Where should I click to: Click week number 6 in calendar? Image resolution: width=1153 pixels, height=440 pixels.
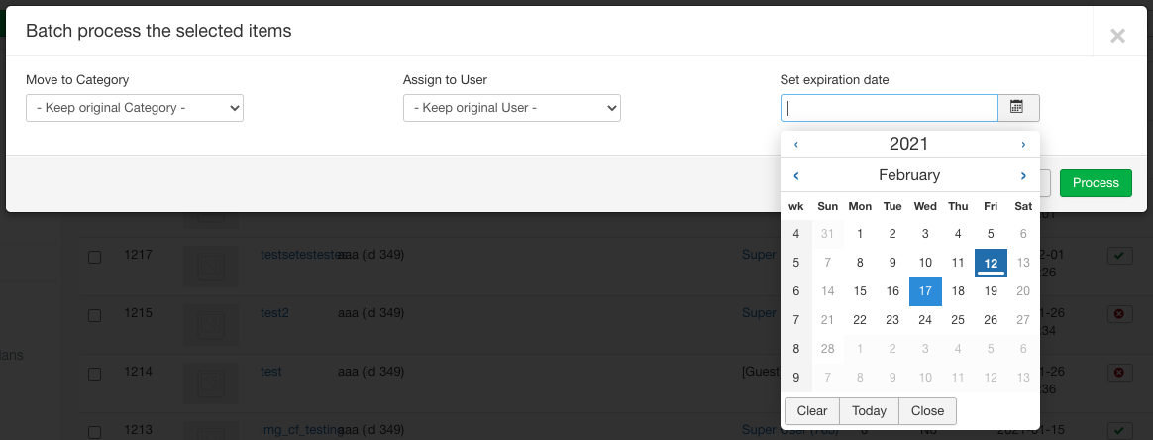click(796, 291)
